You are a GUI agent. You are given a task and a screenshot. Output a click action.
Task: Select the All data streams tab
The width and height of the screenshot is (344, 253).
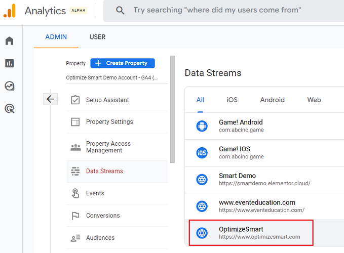(200, 100)
